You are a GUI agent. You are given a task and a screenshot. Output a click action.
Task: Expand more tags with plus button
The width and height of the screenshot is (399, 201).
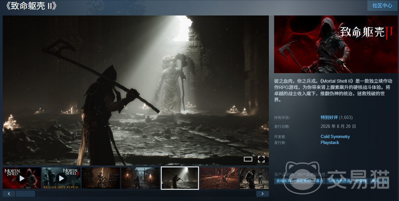pos(385,181)
